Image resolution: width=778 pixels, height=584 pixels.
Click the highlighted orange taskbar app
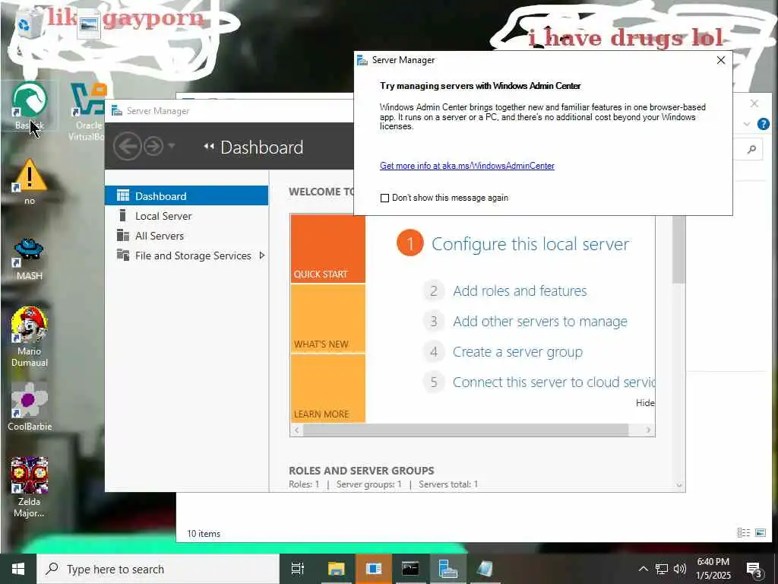coord(374,569)
